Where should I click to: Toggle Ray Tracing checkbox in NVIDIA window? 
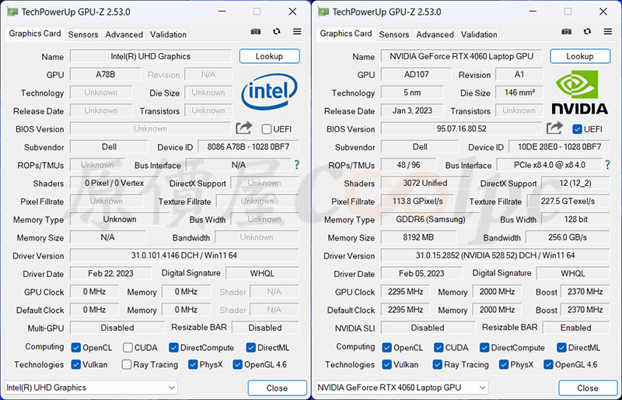(x=438, y=364)
